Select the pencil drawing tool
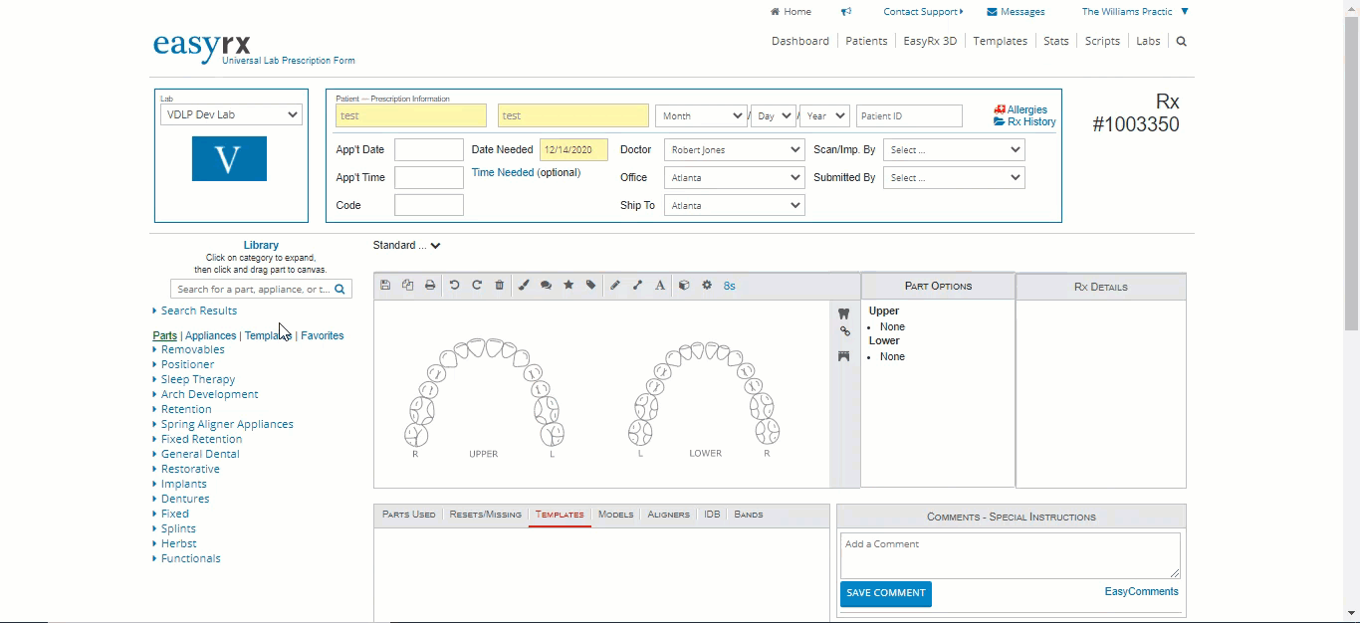This screenshot has height=623, width=1360. [x=615, y=286]
